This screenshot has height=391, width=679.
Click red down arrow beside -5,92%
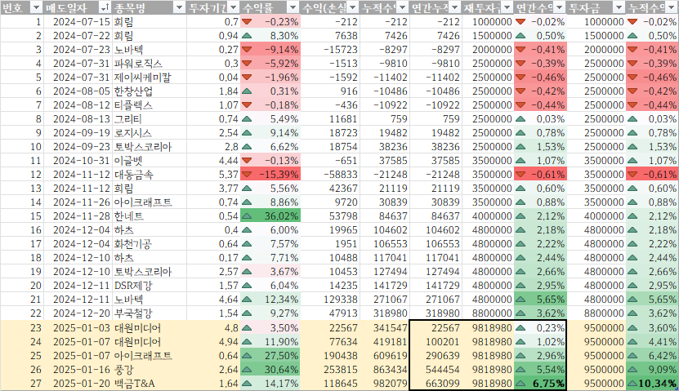point(247,64)
